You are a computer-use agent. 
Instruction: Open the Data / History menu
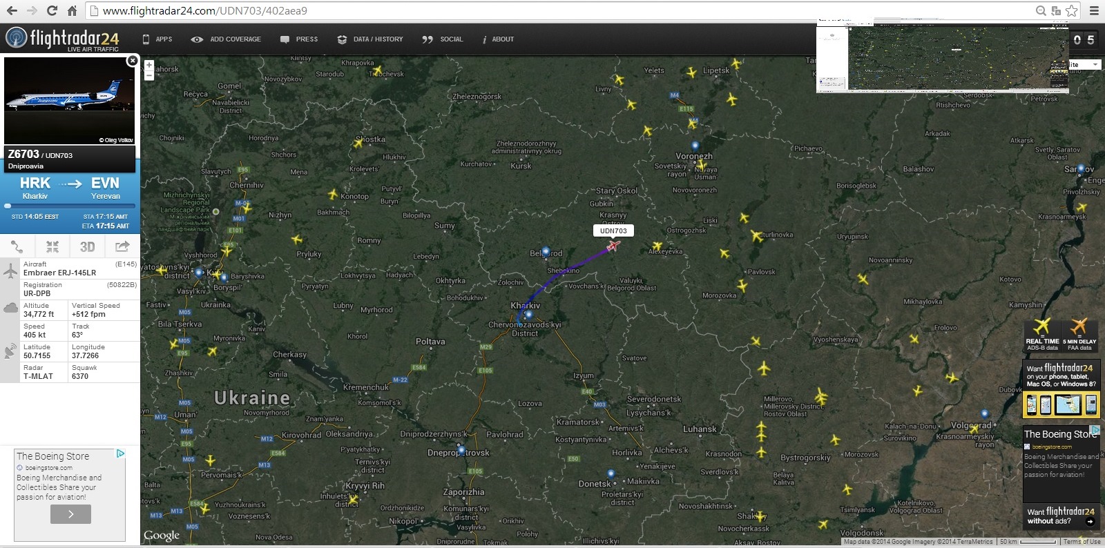370,39
